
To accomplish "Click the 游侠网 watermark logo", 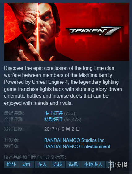I will click(118, 165).
